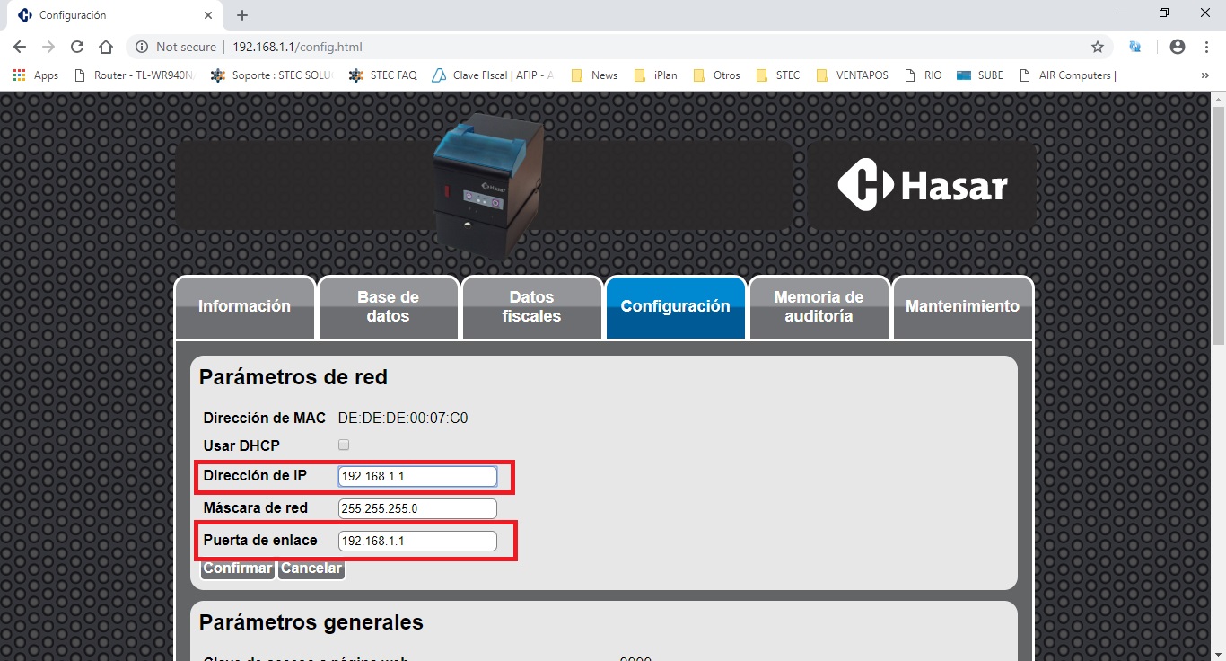Viewport: 1226px width, 661px height.
Task: Open the Soporte : STEC bookmark
Action: coord(272,75)
